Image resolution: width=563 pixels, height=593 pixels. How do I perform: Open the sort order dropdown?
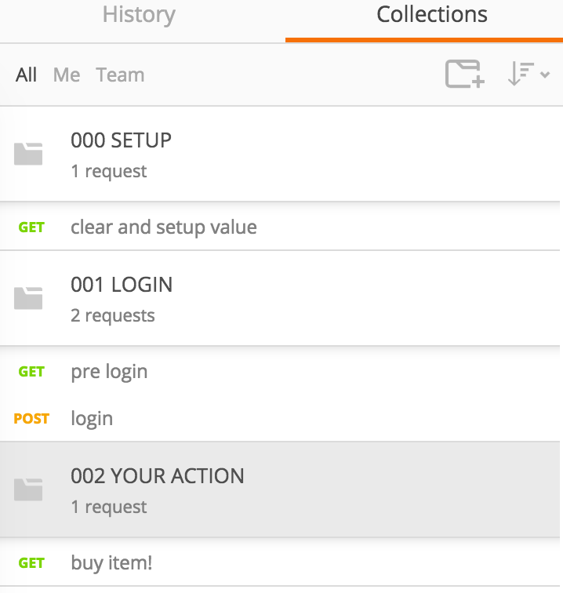point(527,75)
